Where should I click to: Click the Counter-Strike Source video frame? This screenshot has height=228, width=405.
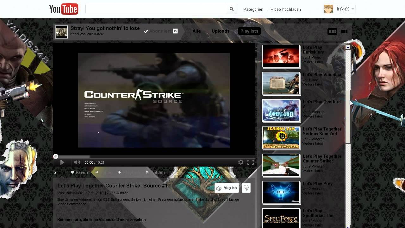154,100
